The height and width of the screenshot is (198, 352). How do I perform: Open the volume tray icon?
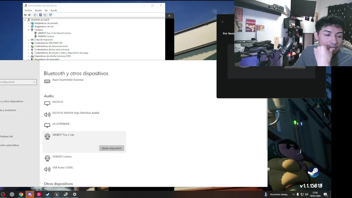coord(307,194)
